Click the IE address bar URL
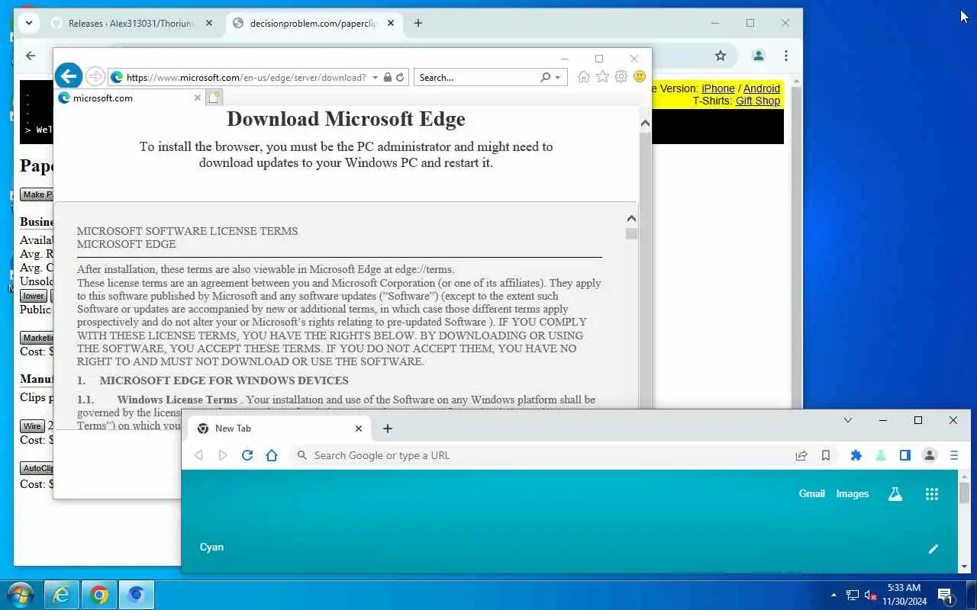This screenshot has height=610, width=977. coord(246,77)
